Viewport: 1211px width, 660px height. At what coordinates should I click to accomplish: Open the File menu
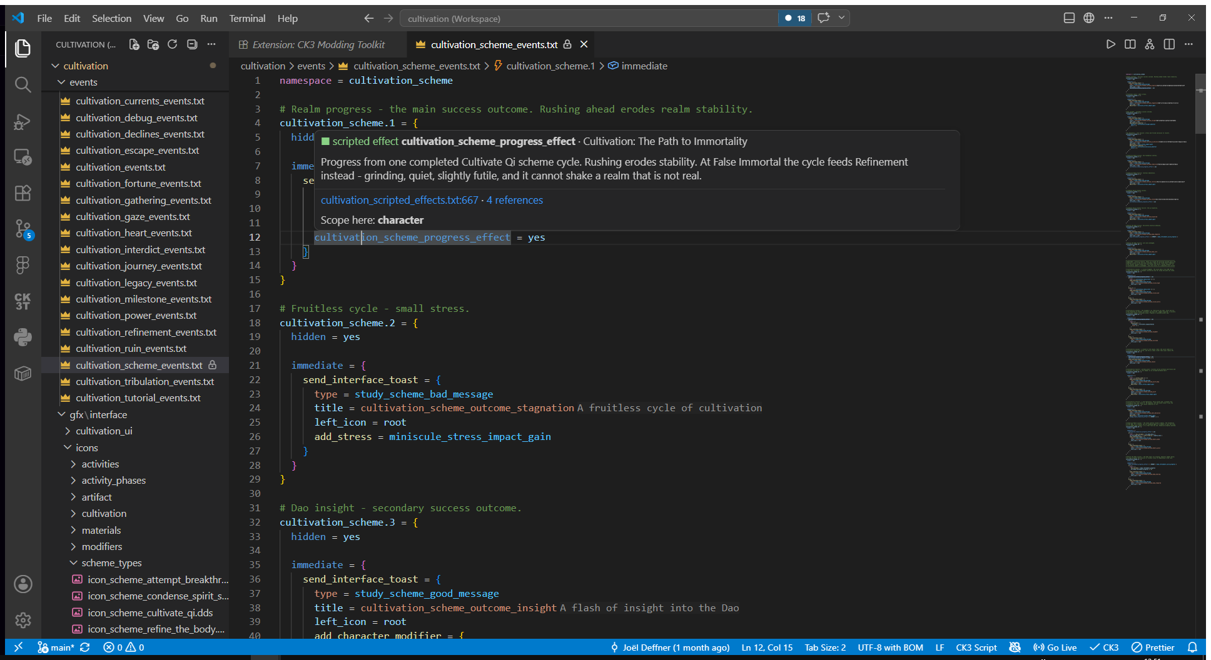(44, 18)
